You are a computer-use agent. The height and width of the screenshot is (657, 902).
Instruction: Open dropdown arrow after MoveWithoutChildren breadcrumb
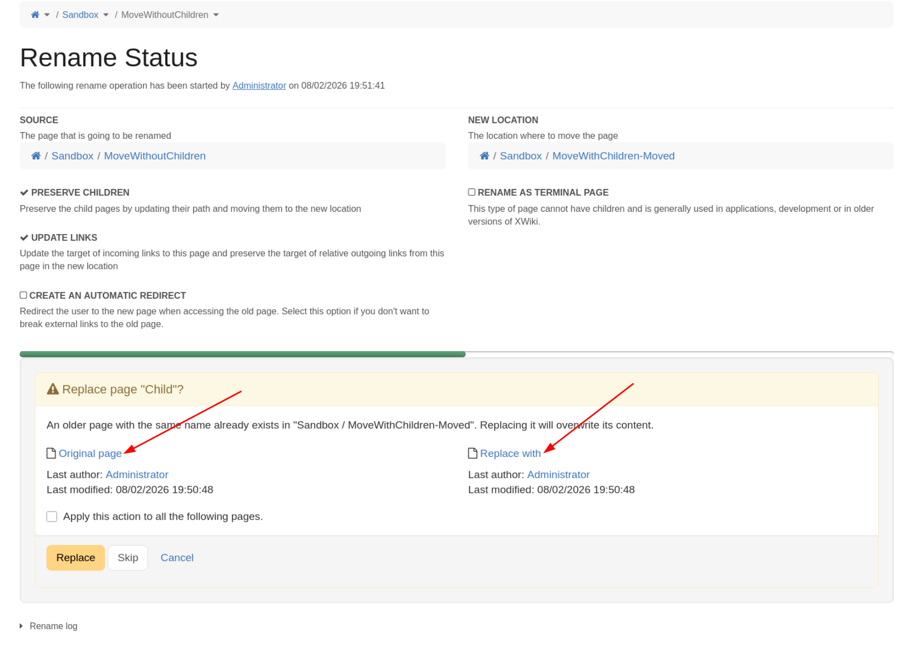click(x=216, y=15)
